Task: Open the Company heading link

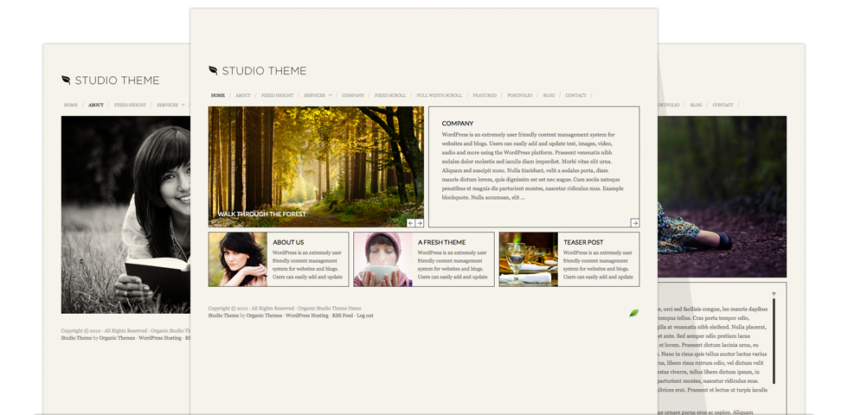Action: (458, 124)
